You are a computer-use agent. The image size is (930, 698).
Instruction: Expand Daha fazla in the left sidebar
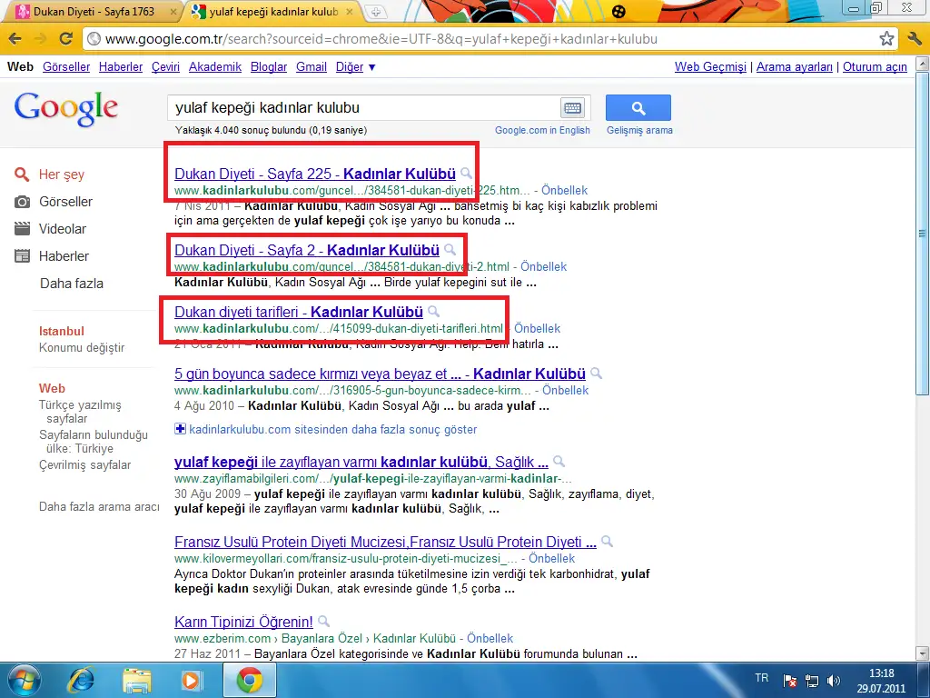71,284
